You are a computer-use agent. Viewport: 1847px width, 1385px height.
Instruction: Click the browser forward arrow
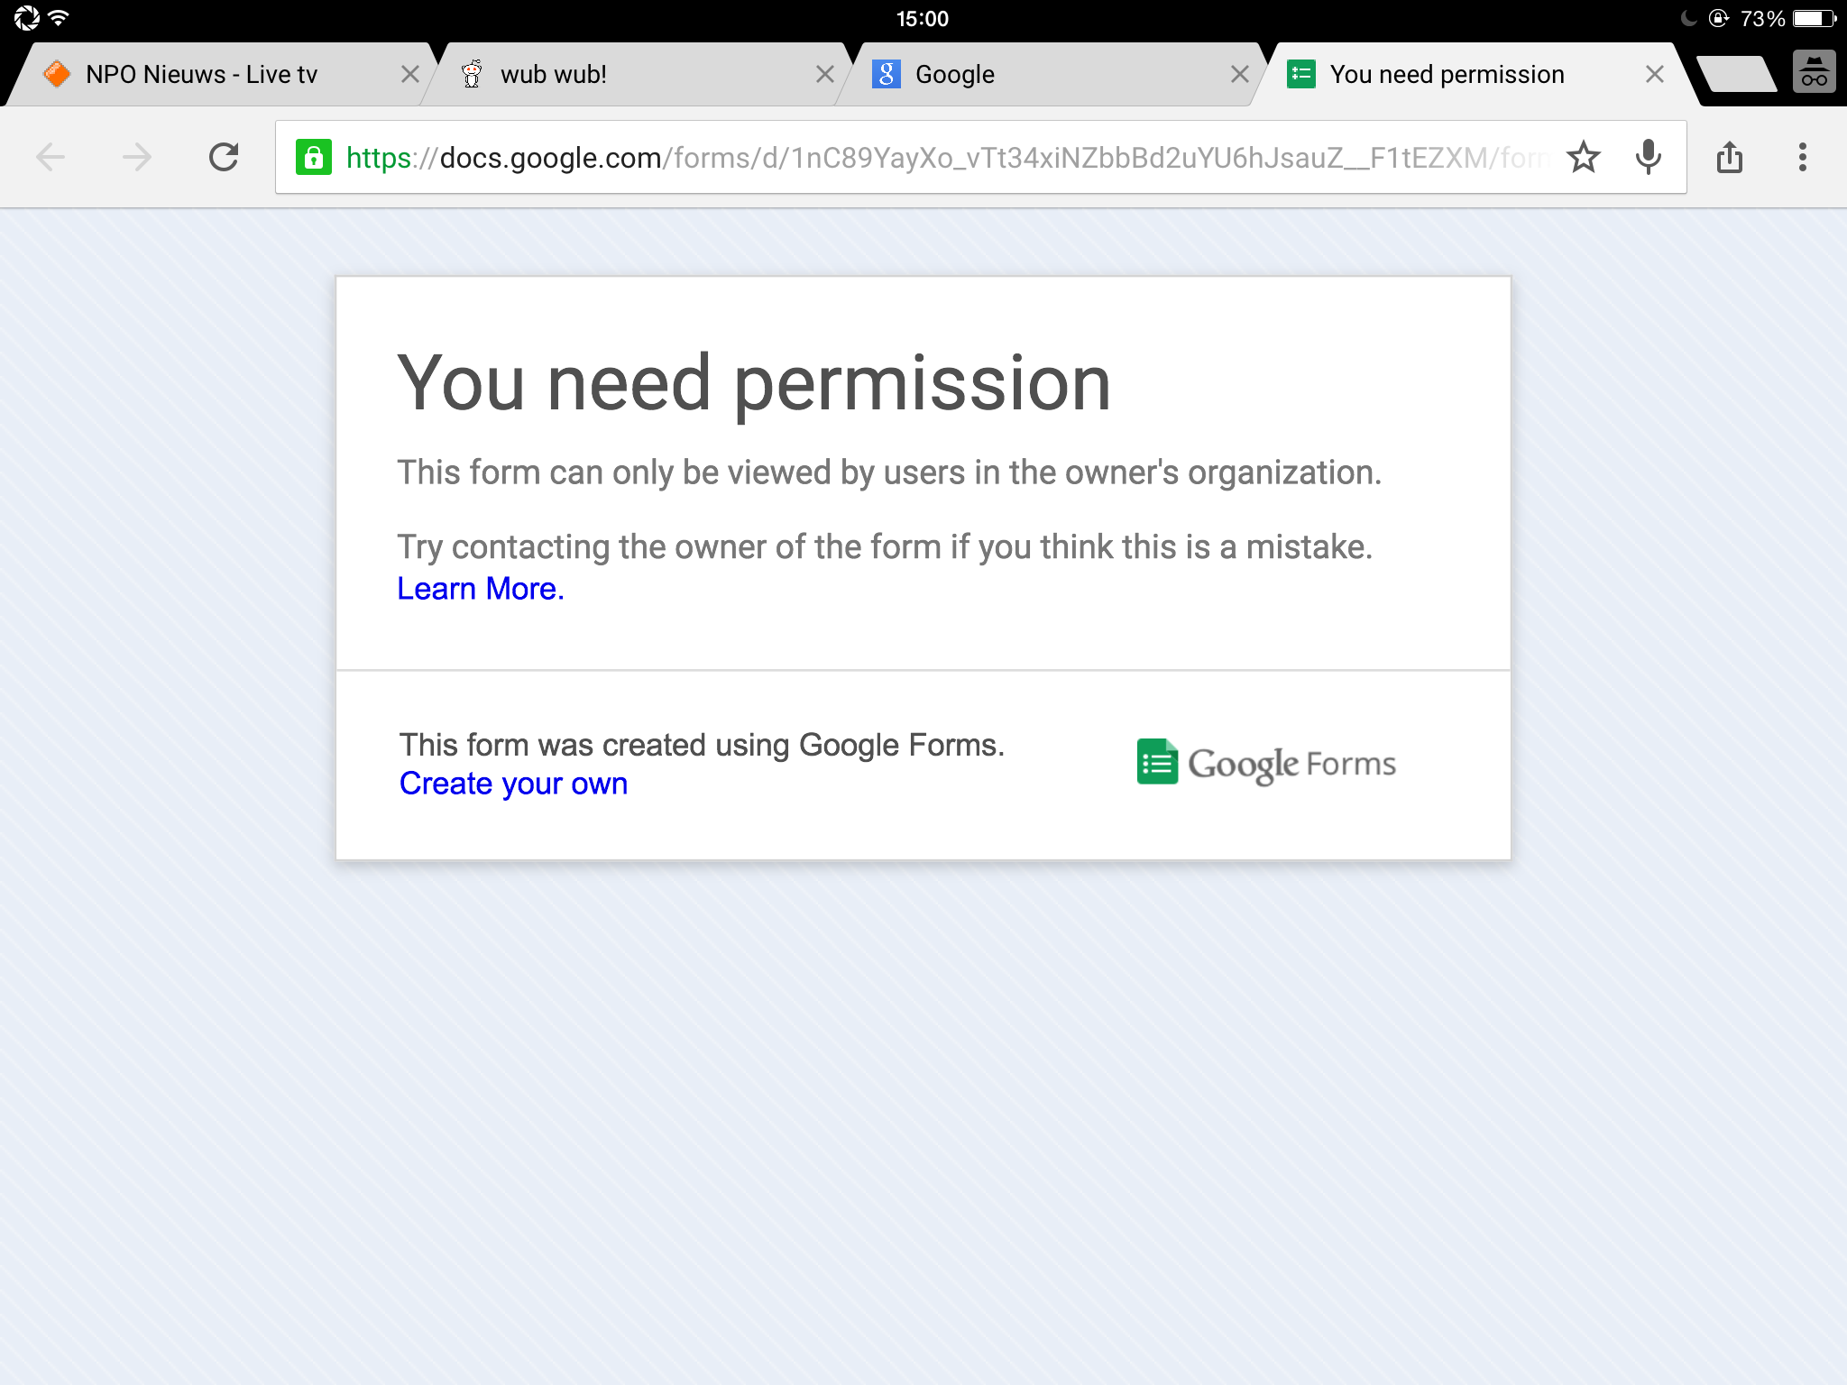(x=137, y=158)
